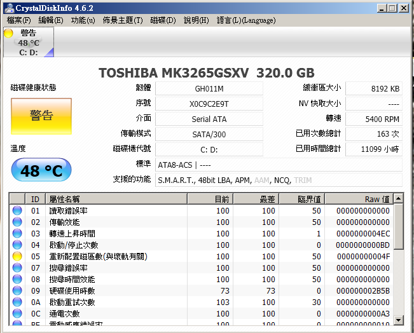Viewport: 414px width, 333px height.
Task: Click the 目前 column header
Action: (210, 199)
